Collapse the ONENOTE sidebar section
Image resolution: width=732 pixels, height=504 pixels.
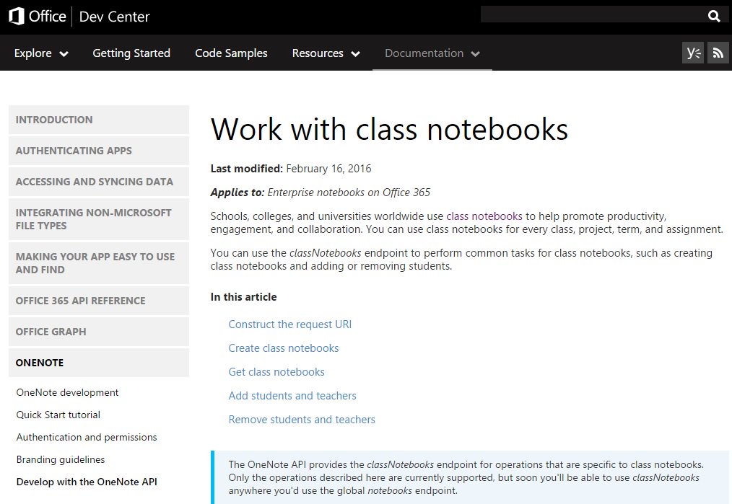99,363
